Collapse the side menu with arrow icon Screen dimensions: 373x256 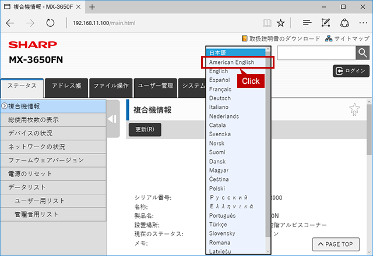coord(112,119)
